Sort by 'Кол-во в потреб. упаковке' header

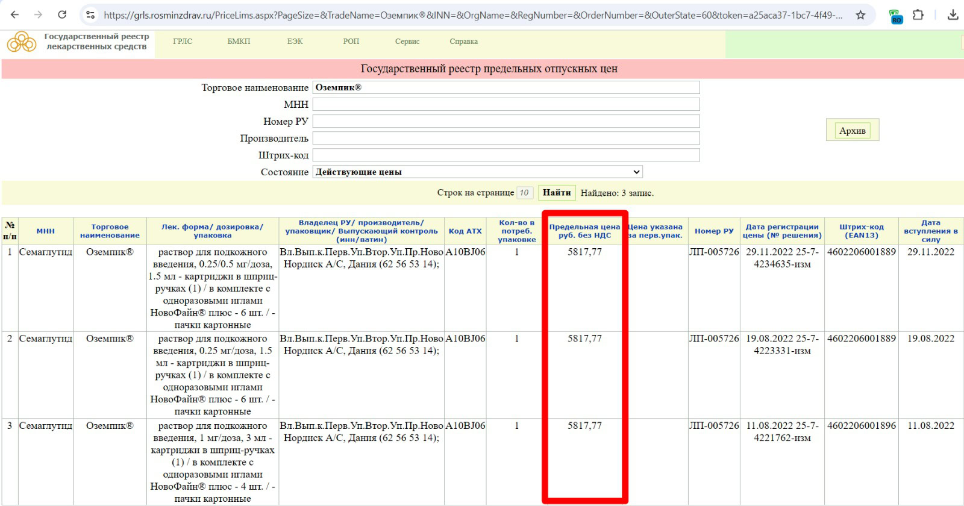point(516,231)
